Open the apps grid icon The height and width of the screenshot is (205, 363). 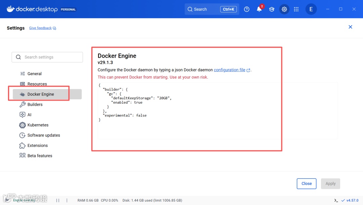(x=296, y=9)
